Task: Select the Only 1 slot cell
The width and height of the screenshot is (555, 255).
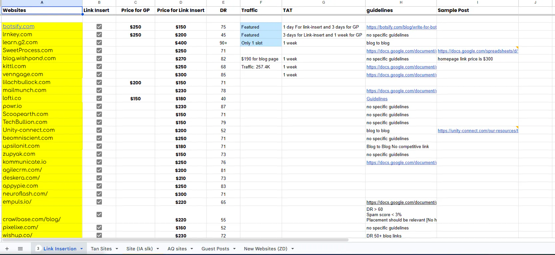Action: pyautogui.click(x=261, y=43)
